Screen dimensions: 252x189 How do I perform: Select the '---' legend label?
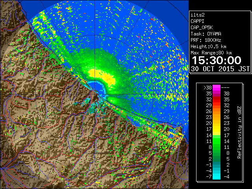(x=225, y=87)
